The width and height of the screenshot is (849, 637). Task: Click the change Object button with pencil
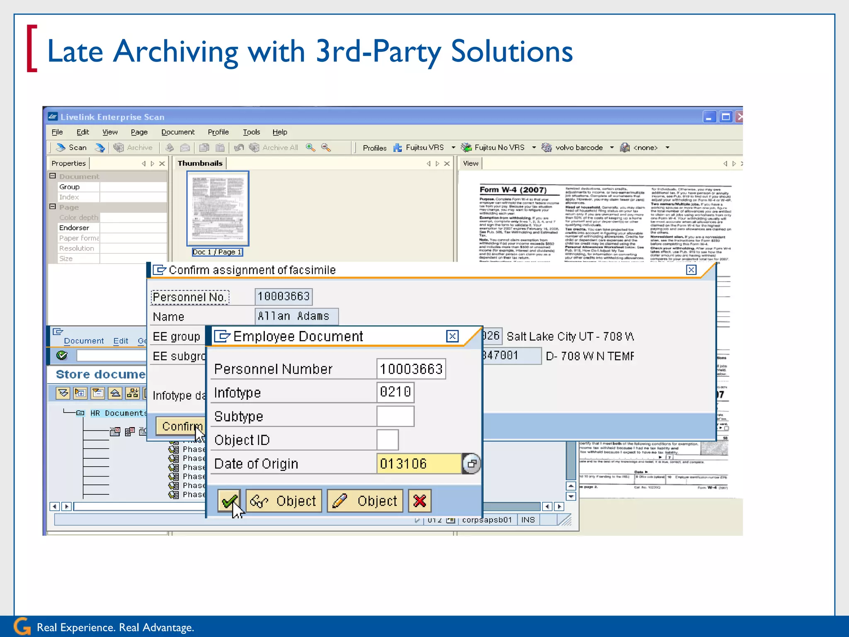click(x=365, y=501)
